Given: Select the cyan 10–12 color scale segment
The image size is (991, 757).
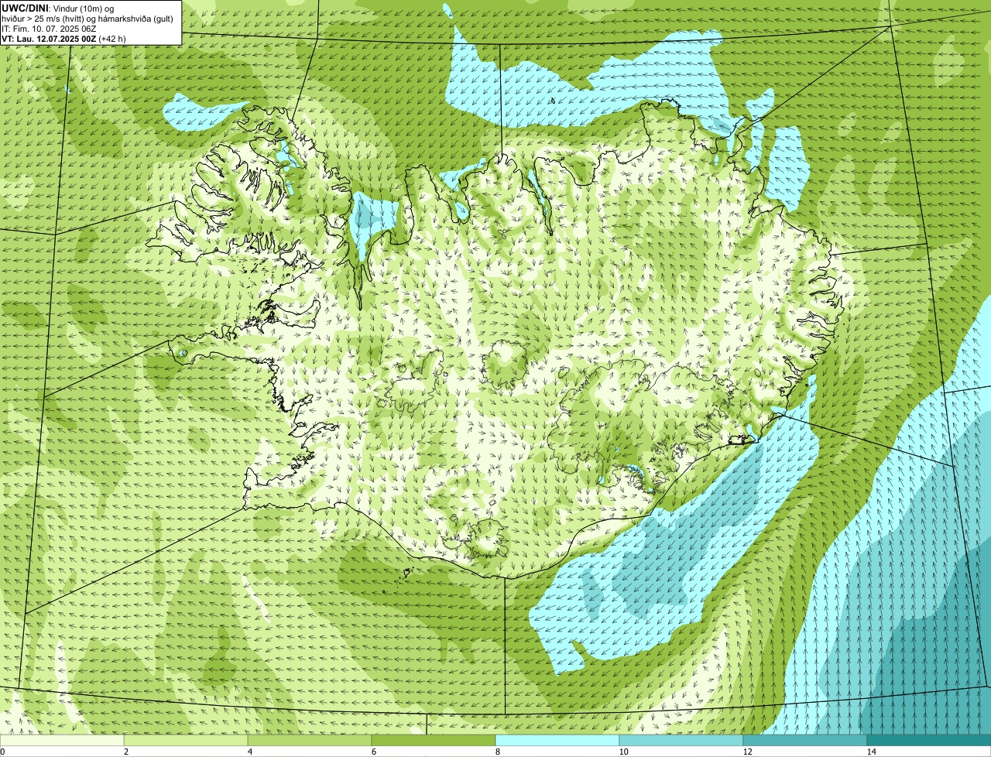Looking at the screenshot, I should click(681, 740).
